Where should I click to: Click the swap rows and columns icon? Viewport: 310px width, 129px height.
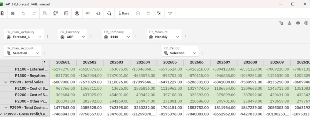55,13
